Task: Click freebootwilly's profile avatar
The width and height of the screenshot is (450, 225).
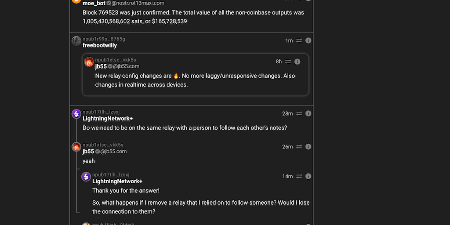Action: pyautogui.click(x=76, y=41)
